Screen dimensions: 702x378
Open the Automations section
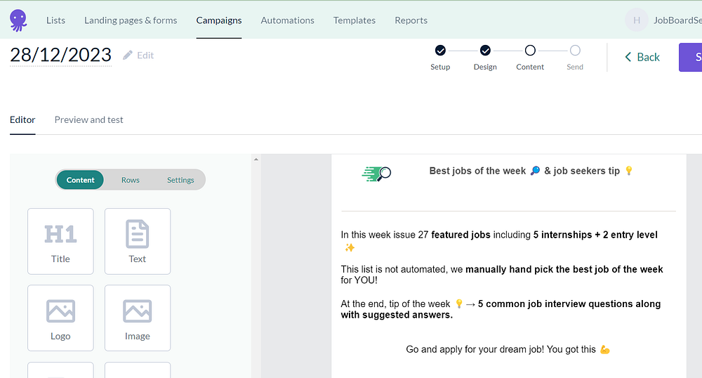287,20
